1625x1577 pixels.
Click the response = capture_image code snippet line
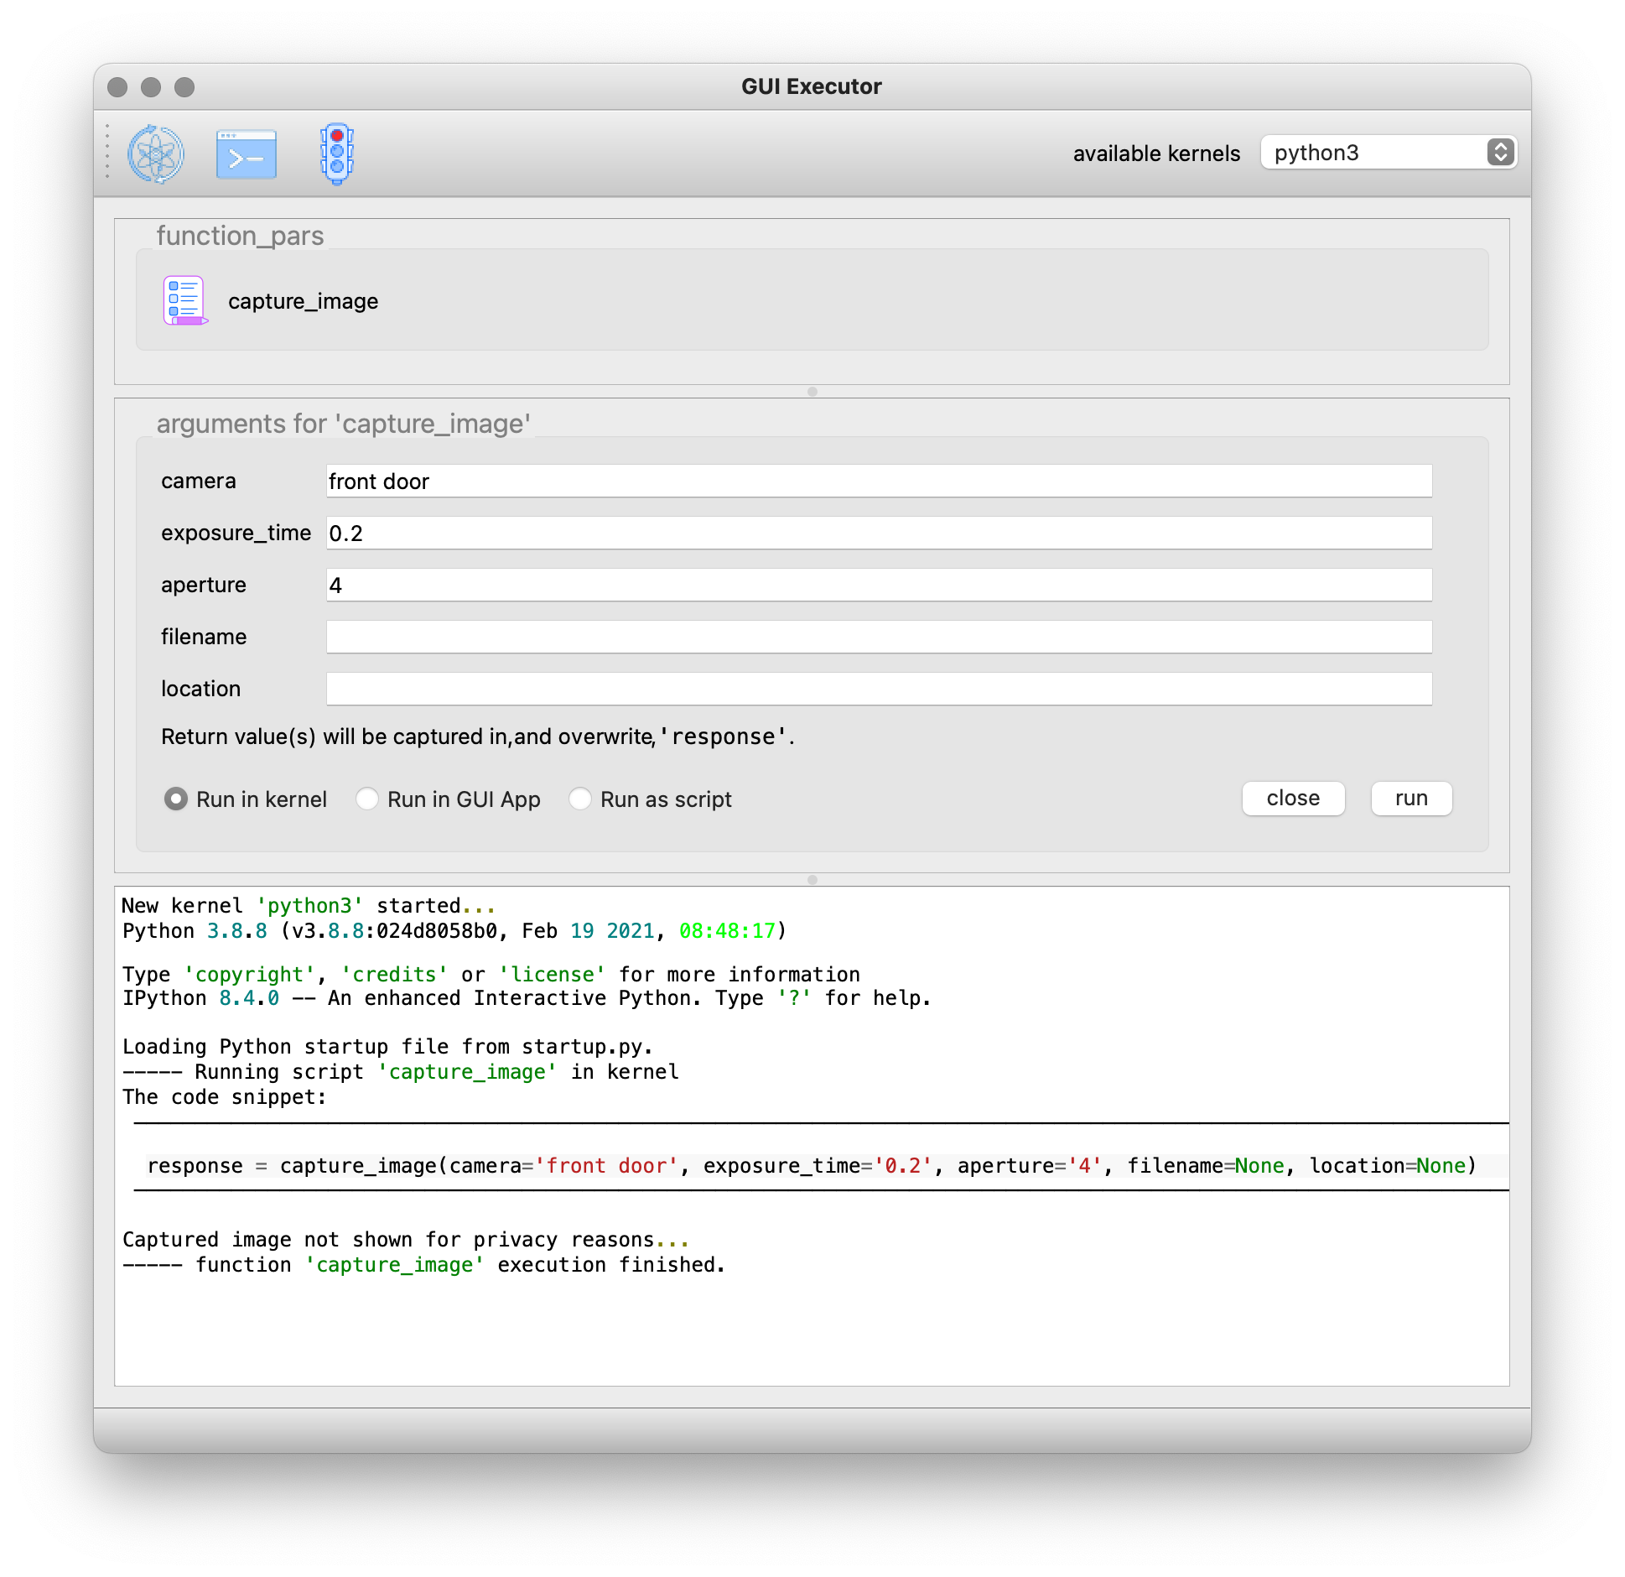coord(812,1166)
